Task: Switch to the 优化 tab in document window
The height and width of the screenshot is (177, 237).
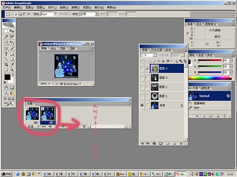Action: click(53, 48)
